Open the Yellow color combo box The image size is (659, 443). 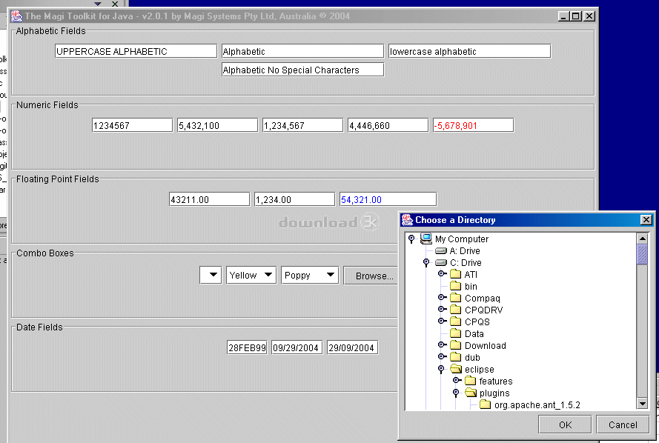coord(251,275)
